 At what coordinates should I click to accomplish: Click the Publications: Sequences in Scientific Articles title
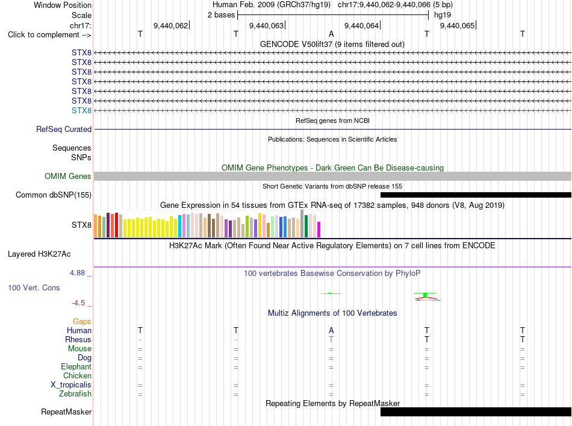332,139
